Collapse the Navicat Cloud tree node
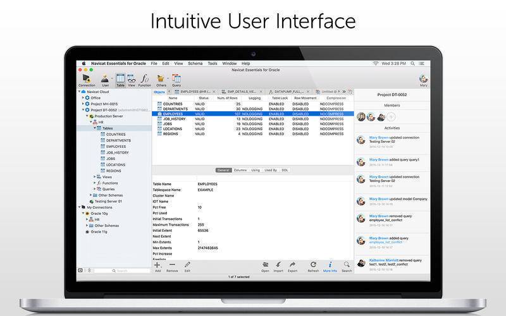 click(x=80, y=92)
